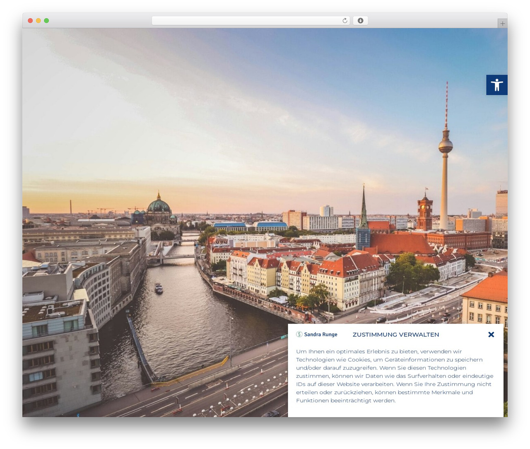This screenshot has height=449, width=530.
Task: Click the cookie consent description paragraph
Action: tap(395, 376)
